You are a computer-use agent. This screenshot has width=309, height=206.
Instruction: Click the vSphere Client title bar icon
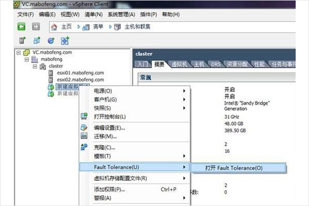[16, 5]
